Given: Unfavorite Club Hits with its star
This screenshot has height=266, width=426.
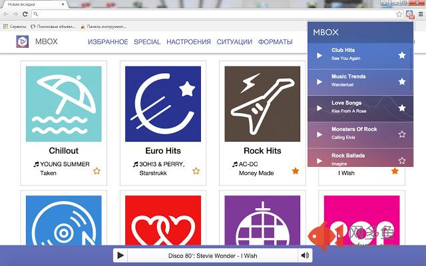Looking at the screenshot, I should point(402,55).
